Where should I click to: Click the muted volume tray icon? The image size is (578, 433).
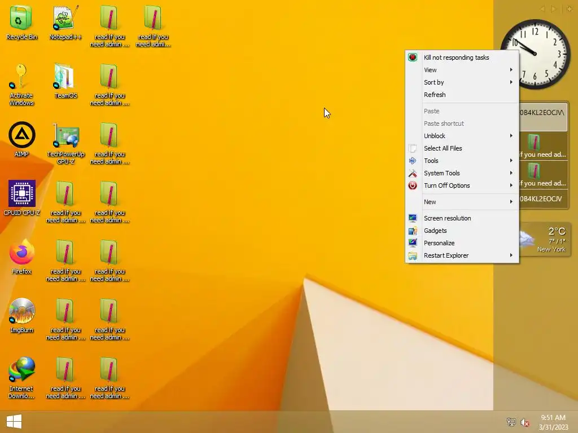[525, 422]
